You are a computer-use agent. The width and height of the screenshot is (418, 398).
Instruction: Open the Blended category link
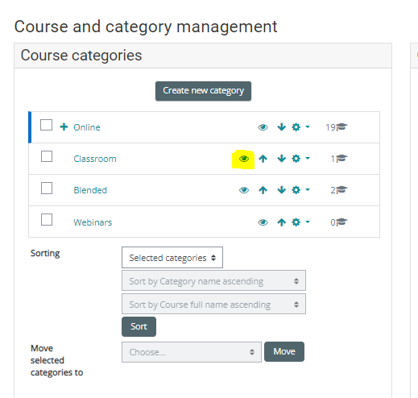pos(90,190)
